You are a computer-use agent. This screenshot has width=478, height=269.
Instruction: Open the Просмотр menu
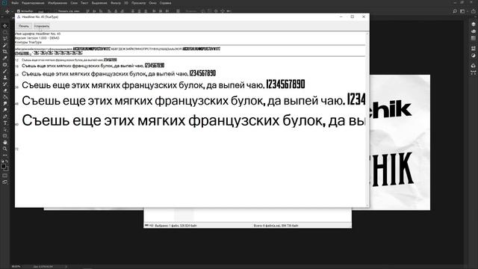(139, 3)
